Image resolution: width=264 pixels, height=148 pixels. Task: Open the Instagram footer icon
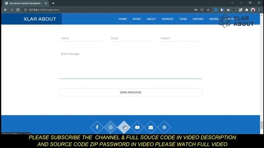(111, 127)
